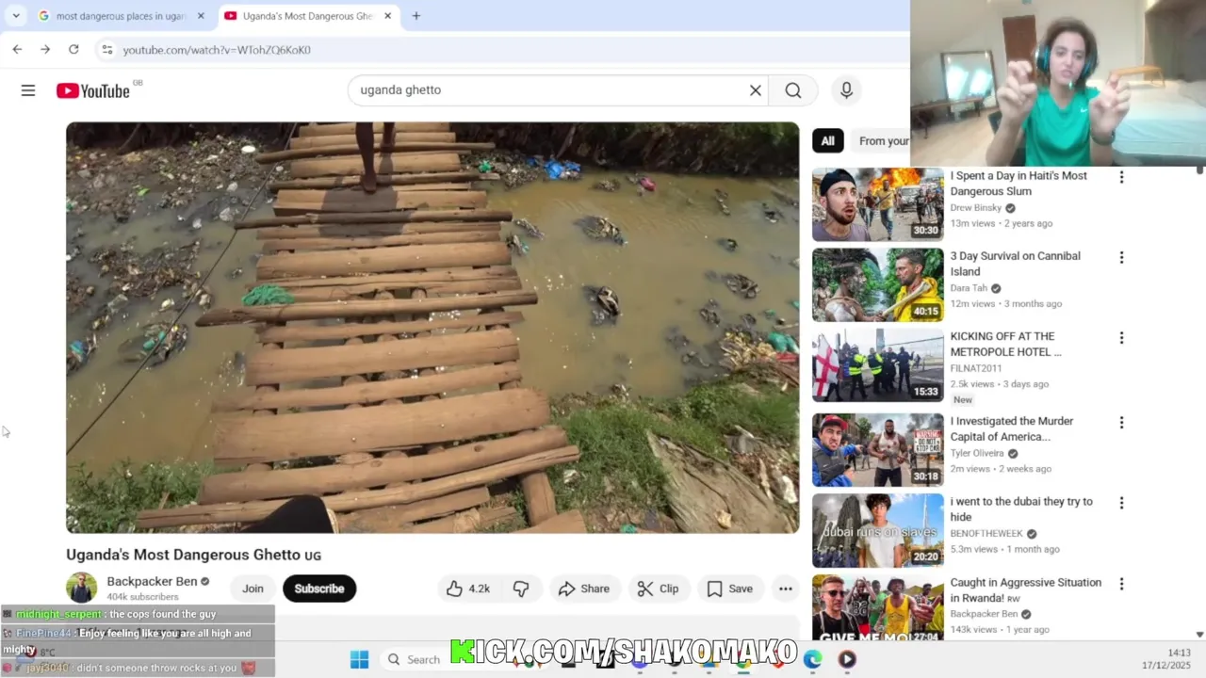Open options menu for Murder Capital video
Image resolution: width=1206 pixels, height=678 pixels.
pyautogui.click(x=1121, y=423)
